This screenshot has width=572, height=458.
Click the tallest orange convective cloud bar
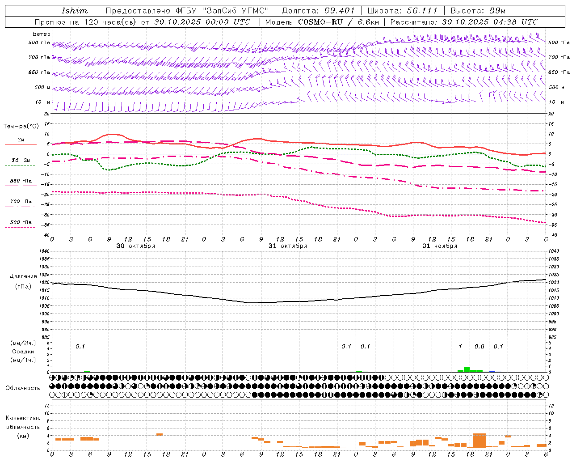coord(479,441)
